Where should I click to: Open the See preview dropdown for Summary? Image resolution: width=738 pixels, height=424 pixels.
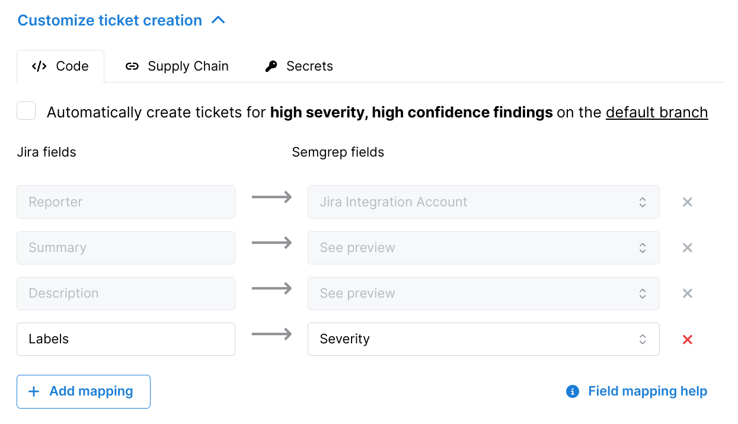[642, 247]
